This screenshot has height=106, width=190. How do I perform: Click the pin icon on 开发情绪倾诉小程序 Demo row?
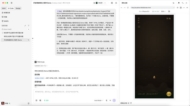(x=29, y=40)
